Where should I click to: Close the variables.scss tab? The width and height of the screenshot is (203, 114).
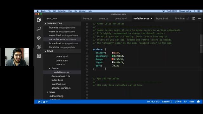[x=152, y=18]
